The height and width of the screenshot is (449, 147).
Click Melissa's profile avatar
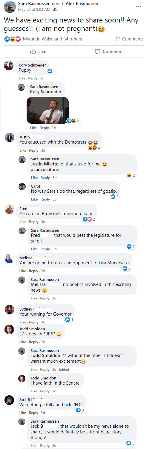tap(9, 258)
